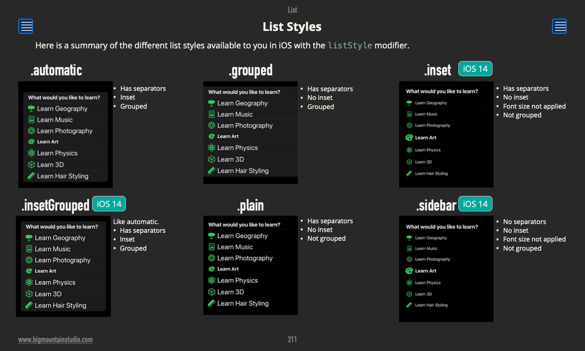
Task: Click the signpost icon in the .insetGrouped list
Action: tap(30, 238)
